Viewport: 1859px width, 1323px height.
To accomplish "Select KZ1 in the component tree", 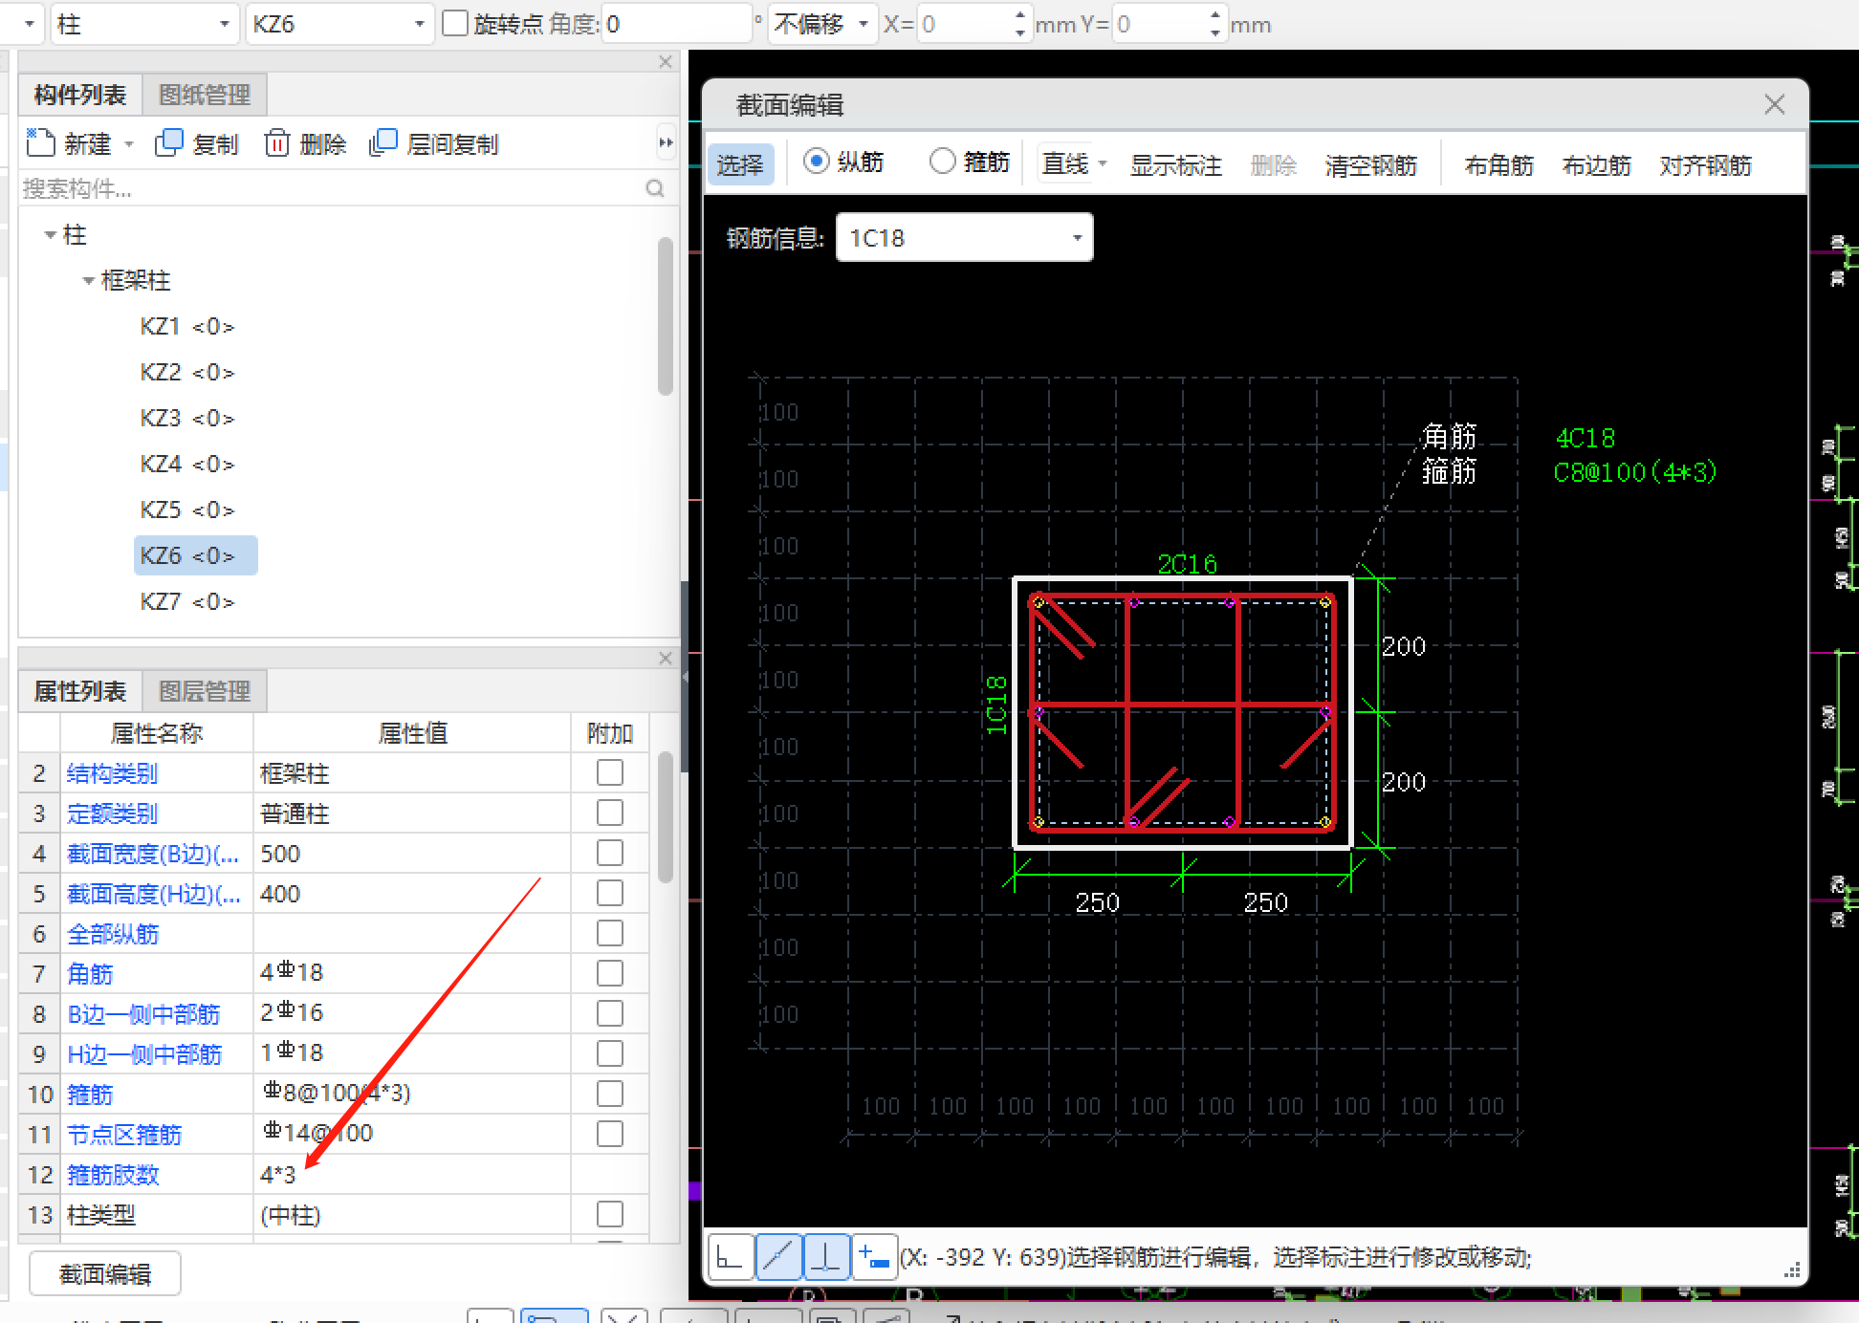I will point(186,326).
